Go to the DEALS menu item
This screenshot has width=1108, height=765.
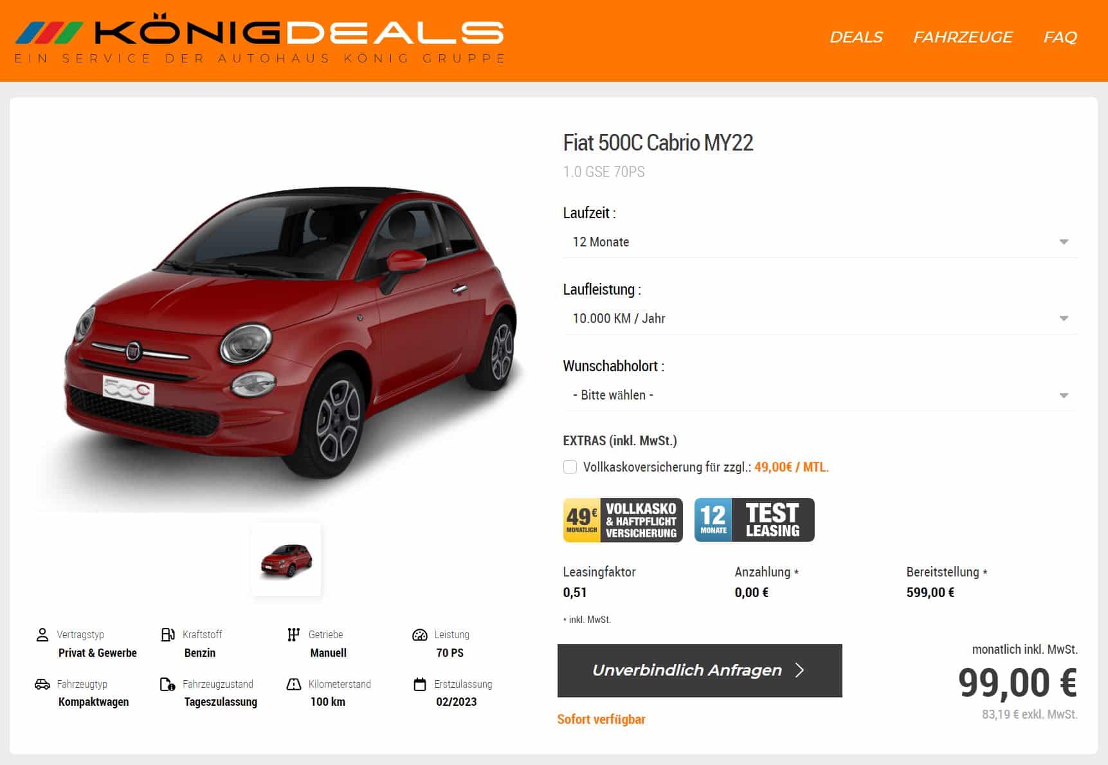856,37
